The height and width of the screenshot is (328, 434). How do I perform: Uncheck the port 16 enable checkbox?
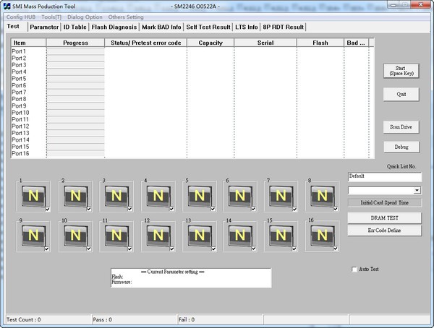click(336, 249)
